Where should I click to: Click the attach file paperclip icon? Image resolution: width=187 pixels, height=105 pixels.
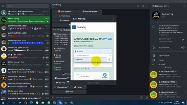click(53, 98)
